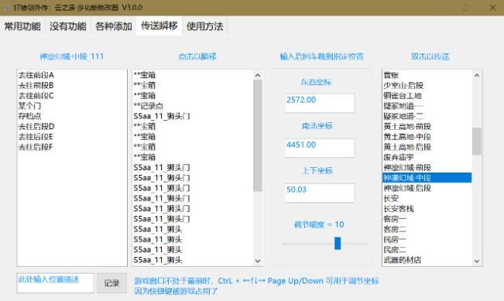Click the 上下坐标 field showing 50.03
The image size is (504, 301).
click(x=320, y=193)
